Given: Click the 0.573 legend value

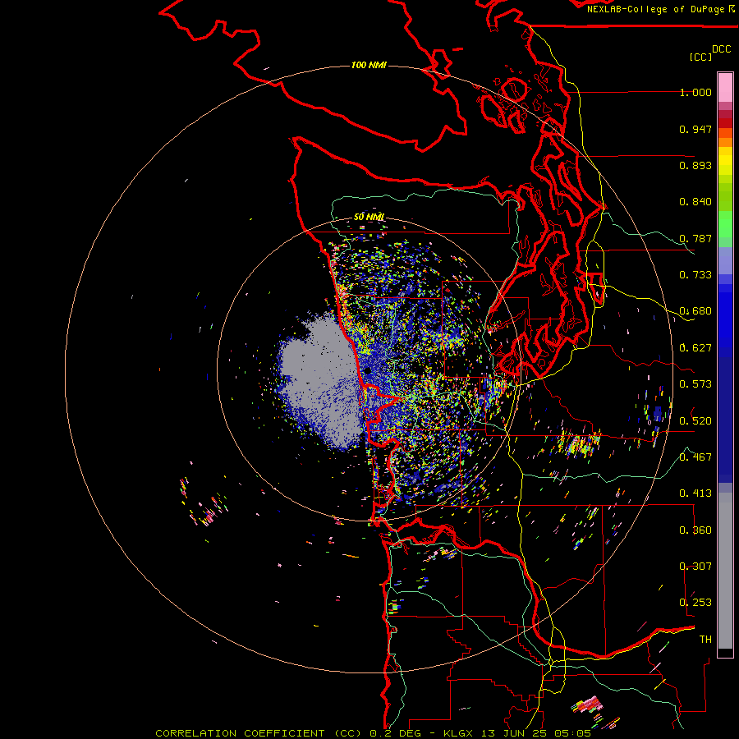Looking at the screenshot, I should (x=695, y=384).
